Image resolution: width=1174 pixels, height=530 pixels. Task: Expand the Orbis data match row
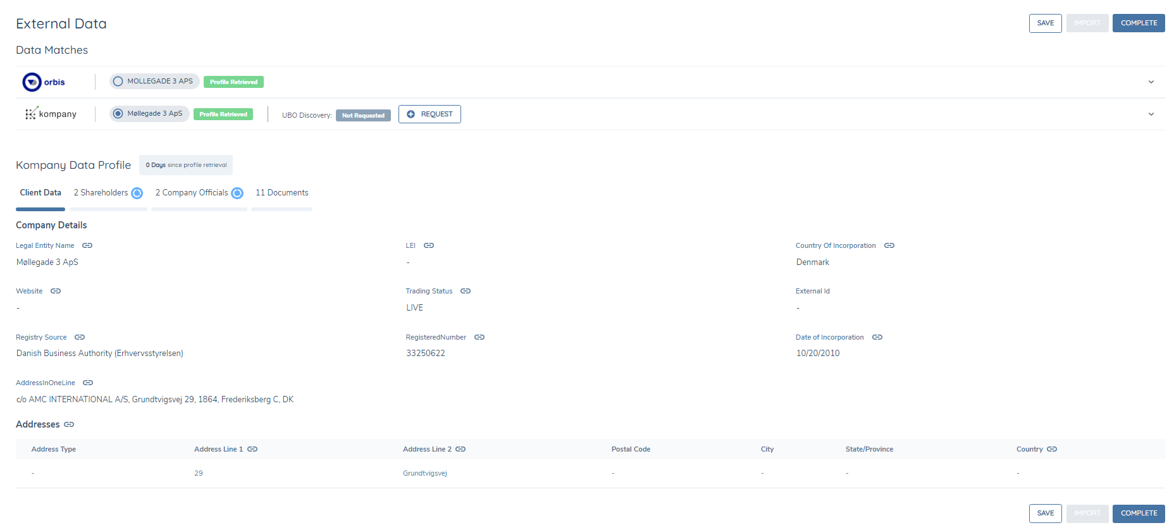(1151, 82)
